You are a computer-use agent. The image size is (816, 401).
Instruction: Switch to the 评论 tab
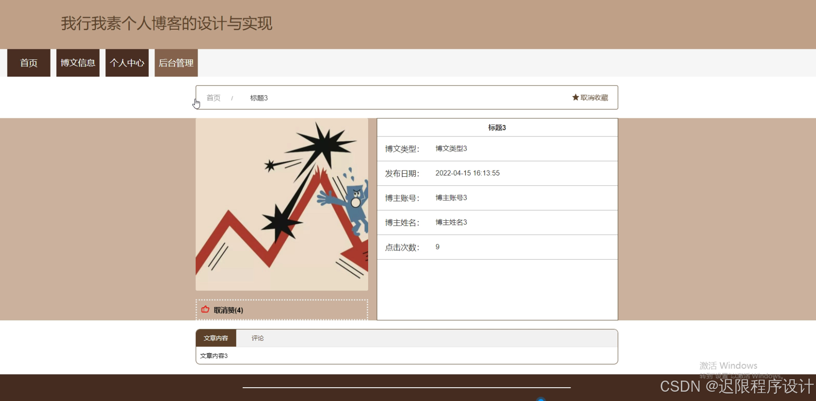pos(257,338)
